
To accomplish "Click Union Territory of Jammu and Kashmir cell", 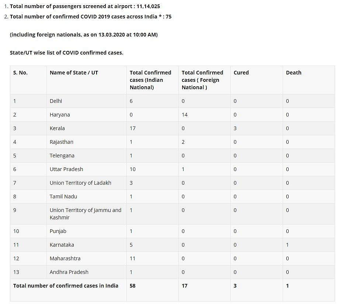I will tap(86, 213).
